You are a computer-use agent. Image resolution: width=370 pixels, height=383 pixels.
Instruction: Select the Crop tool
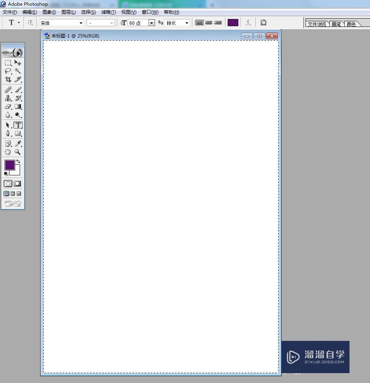pos(8,79)
